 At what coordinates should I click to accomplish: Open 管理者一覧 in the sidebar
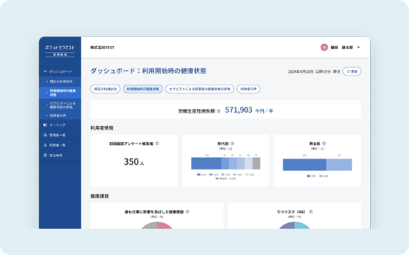tap(60, 135)
